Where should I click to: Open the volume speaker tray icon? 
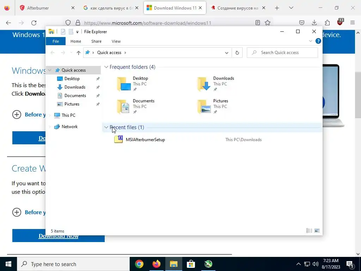[316, 264]
